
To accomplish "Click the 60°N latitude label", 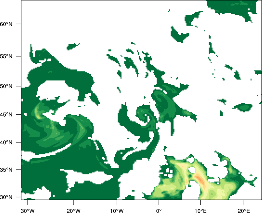I will pyautogui.click(x=6, y=24).
